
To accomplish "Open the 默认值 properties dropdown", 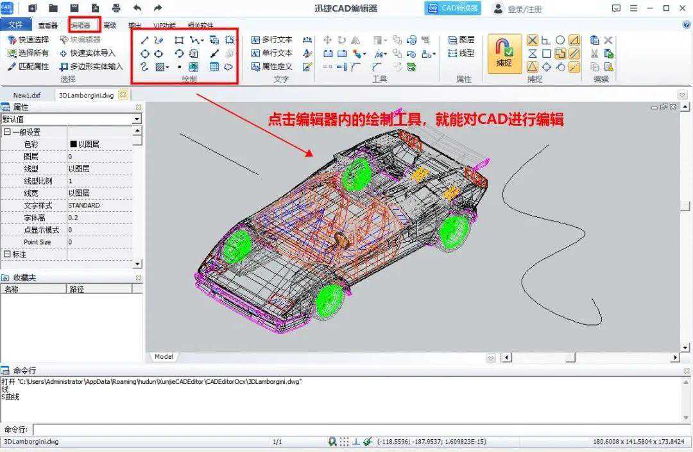I will coord(137,119).
